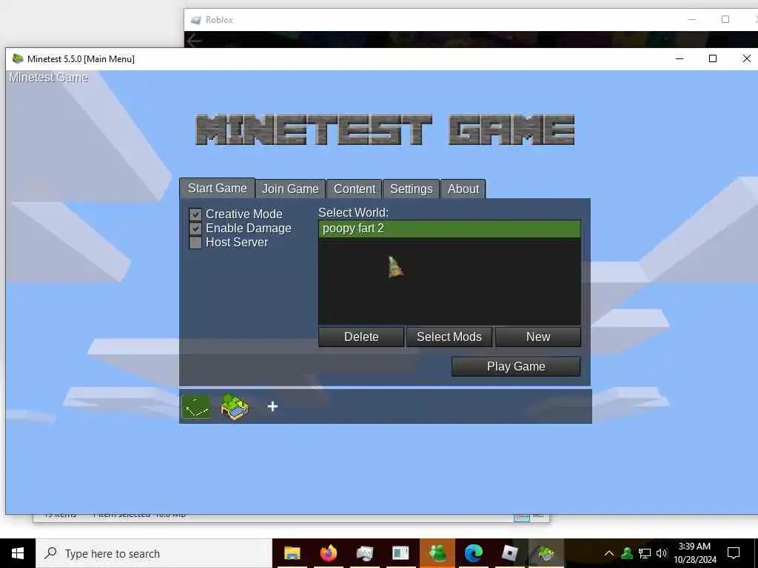
Task: Click the green user tray icon
Action: pyautogui.click(x=627, y=553)
